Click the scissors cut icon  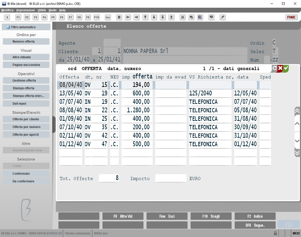click(x=182, y=17)
